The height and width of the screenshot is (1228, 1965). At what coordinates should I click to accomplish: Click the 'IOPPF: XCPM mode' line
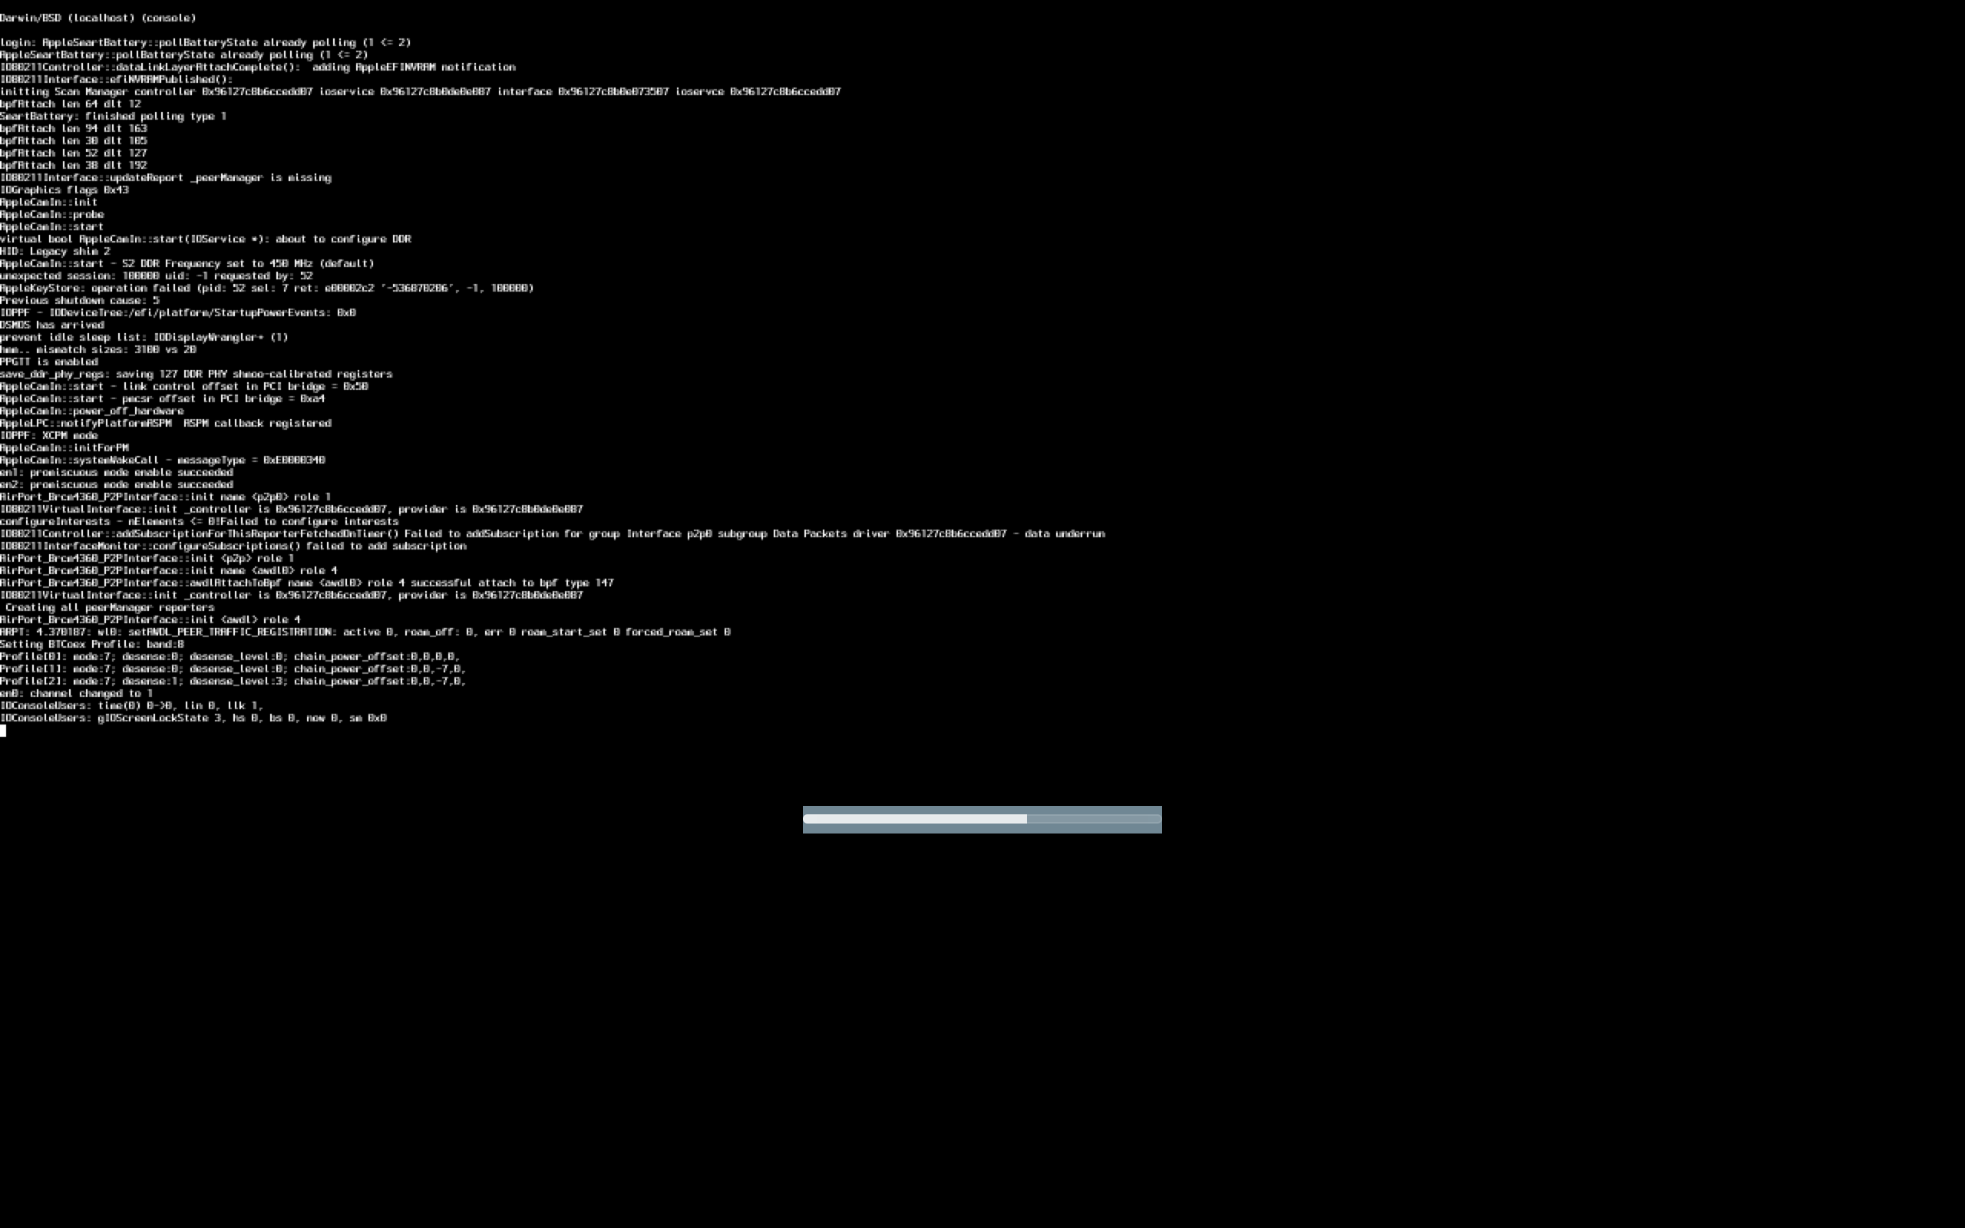pos(48,435)
